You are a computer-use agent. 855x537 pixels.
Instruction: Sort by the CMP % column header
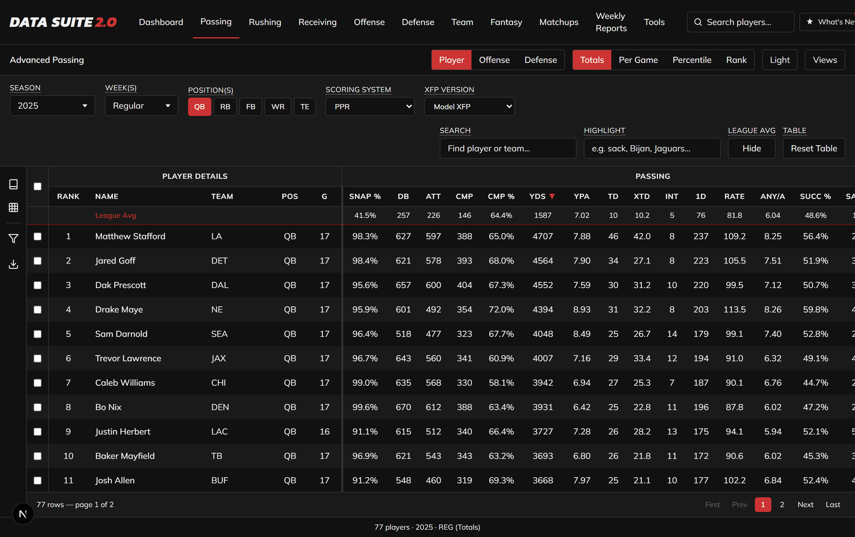pos(501,196)
